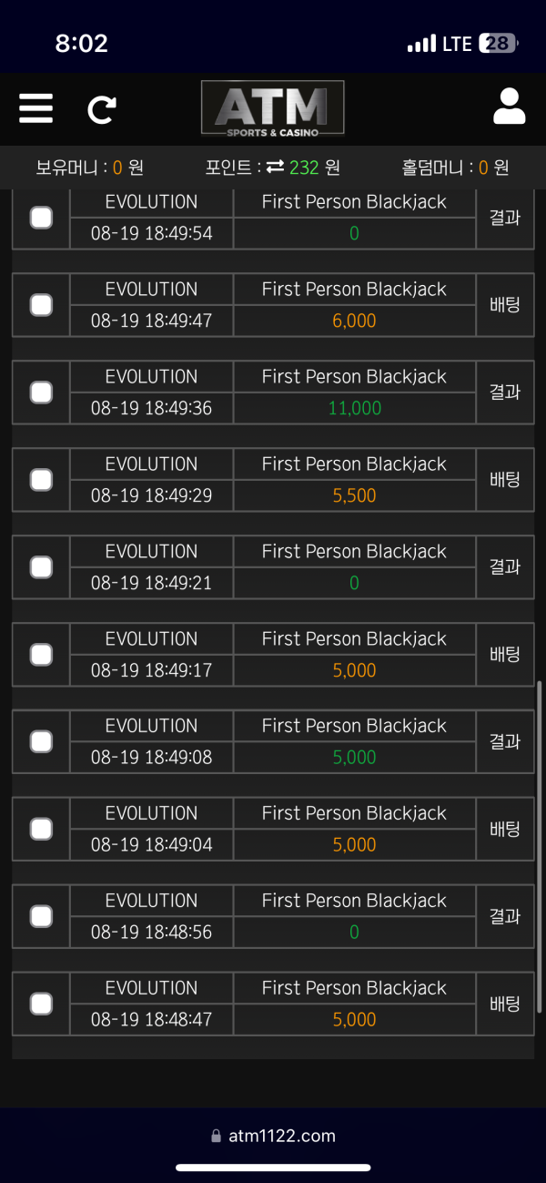The height and width of the screenshot is (1183, 546).
Task: Open 결과 for the 18:49:08 entry
Action: [x=505, y=741]
